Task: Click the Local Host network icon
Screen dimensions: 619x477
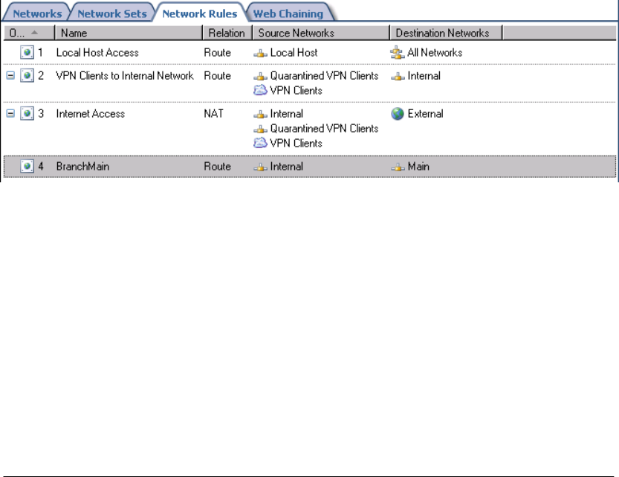Action: point(261,53)
